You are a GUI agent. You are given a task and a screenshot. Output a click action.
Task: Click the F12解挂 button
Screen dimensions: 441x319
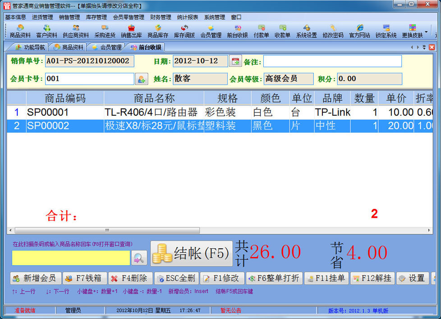(372, 278)
